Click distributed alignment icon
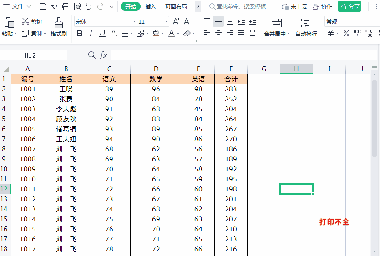This screenshot has height=256, width=380. click(x=253, y=34)
